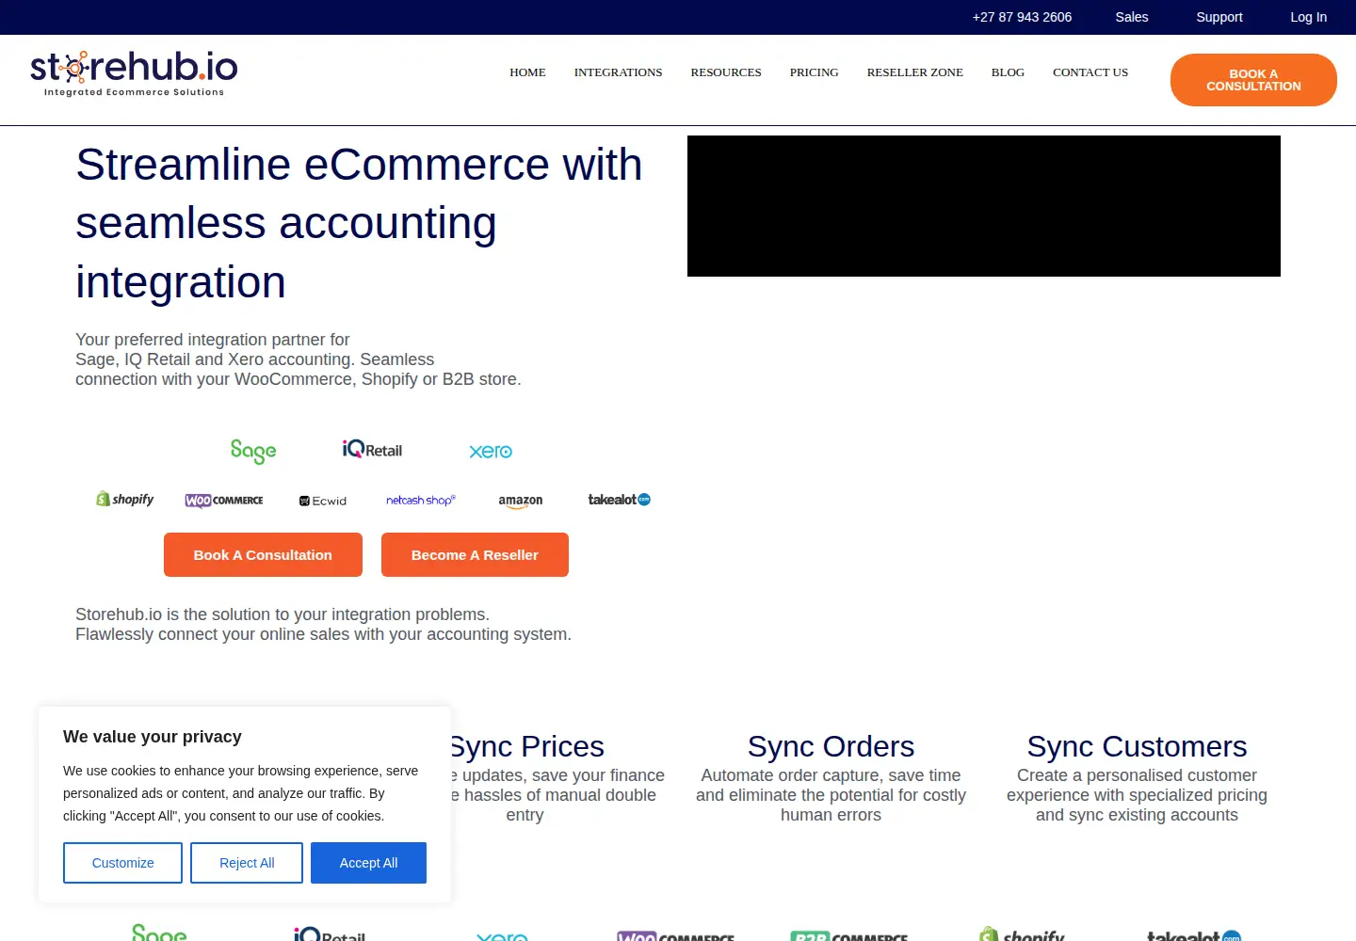Open the Integrations menu item
Viewport: 1356px width, 941px height.
[618, 72]
